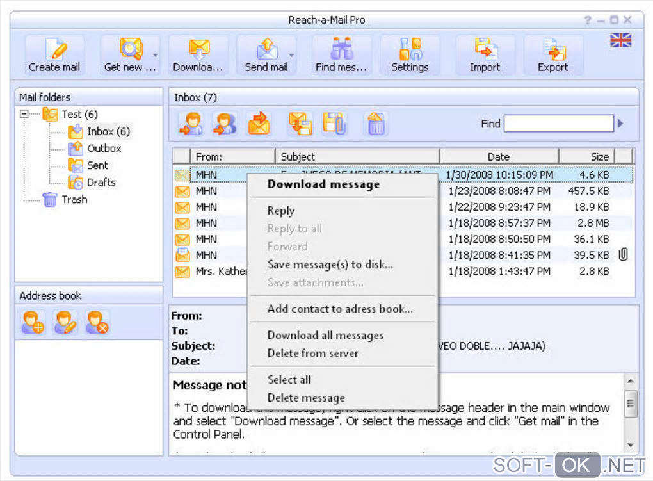The image size is (653, 481).
Task: Click the Edit contact icon in Address book
Action: [x=65, y=322]
